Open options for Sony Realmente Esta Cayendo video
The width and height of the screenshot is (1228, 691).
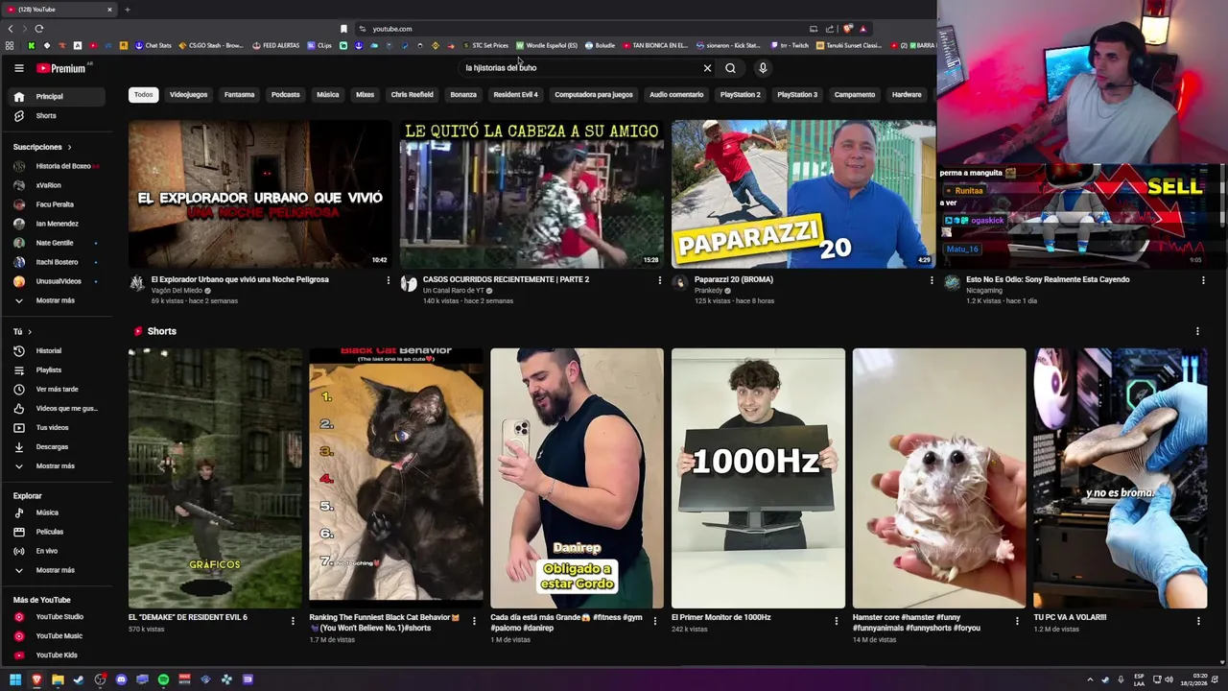click(1203, 280)
